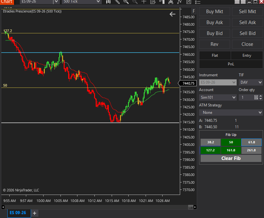Screen dimensions: 264x218
Task: Open the ATM Strategy None dropdown
Action: click(x=231, y=113)
